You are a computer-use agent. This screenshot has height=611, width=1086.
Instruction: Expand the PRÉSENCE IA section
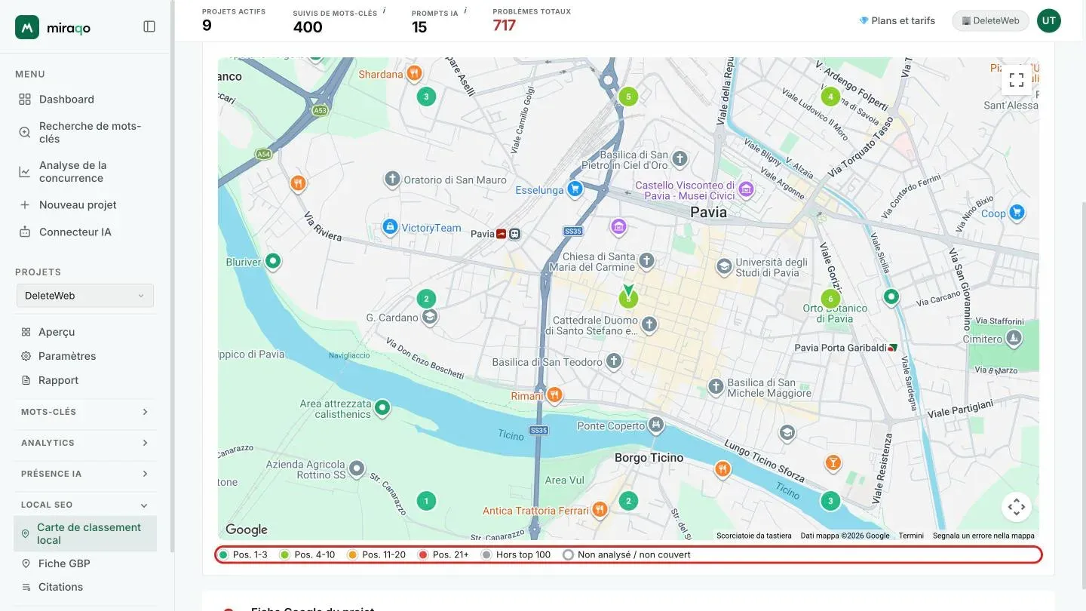click(85, 474)
